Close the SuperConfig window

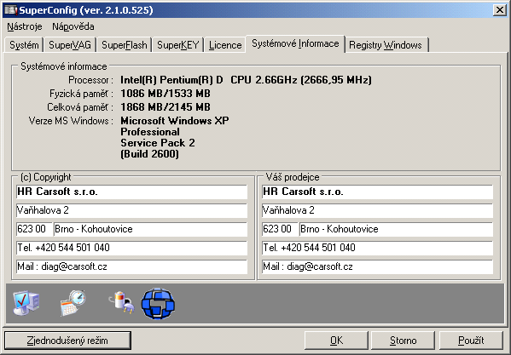pyautogui.click(x=500, y=10)
